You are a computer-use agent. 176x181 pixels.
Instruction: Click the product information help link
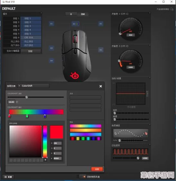[163, 9]
